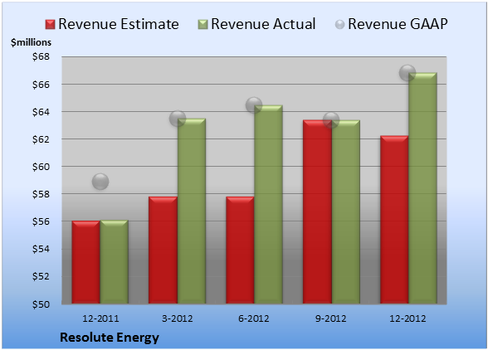Select the green actual bar for 12-2011
This screenshot has width=488, height=350.
point(115,262)
